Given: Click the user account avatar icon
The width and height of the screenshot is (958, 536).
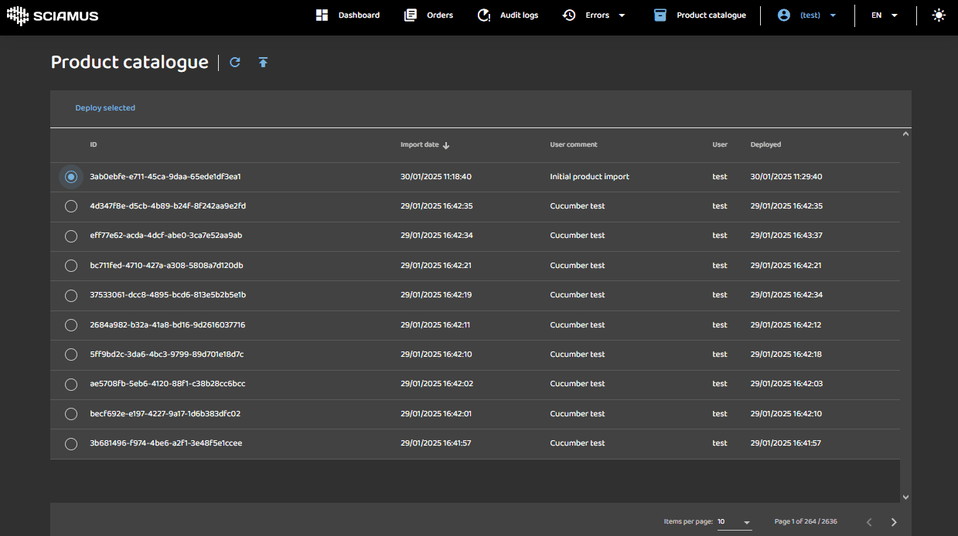Looking at the screenshot, I should 784,15.
